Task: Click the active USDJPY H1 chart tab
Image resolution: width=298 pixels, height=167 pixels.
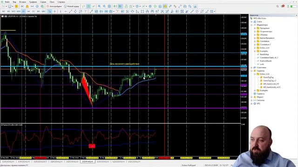Action: pos(88,162)
